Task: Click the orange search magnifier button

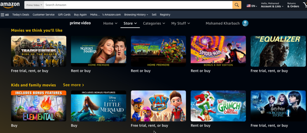Action: [237, 5]
